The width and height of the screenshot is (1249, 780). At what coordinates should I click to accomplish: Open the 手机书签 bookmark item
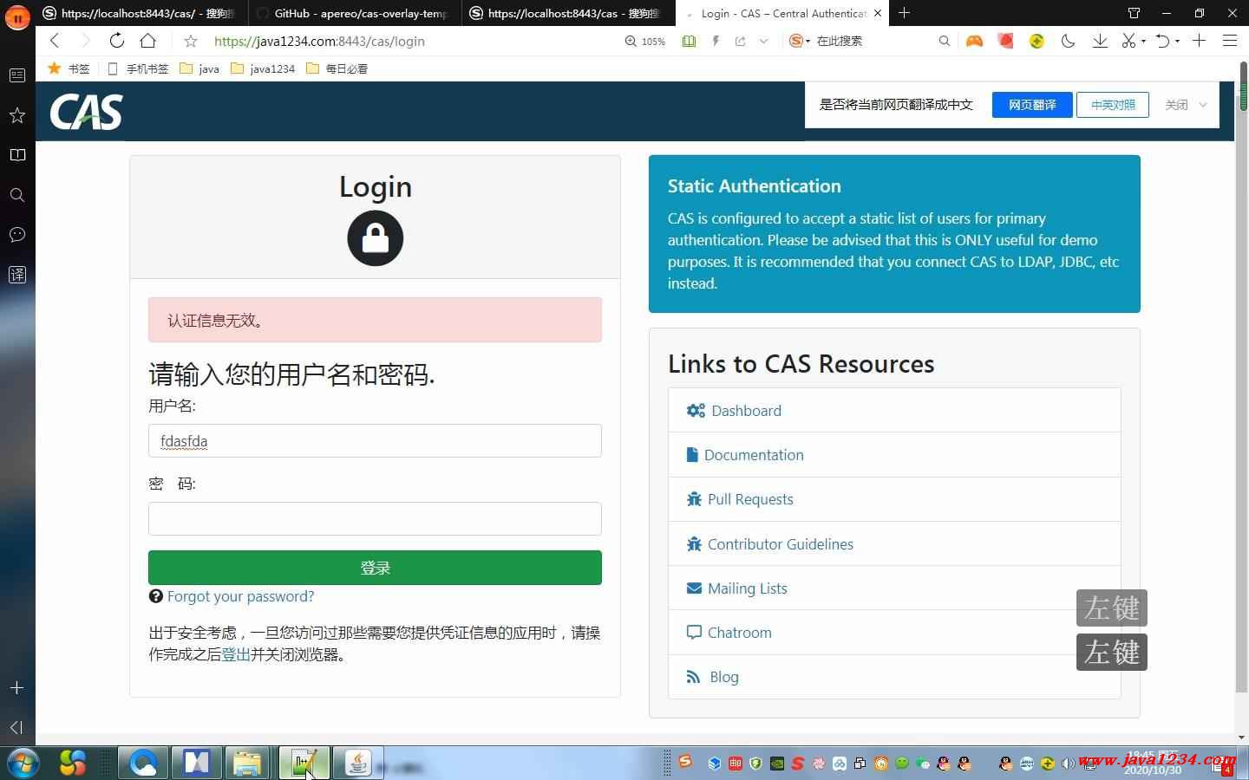[138, 68]
